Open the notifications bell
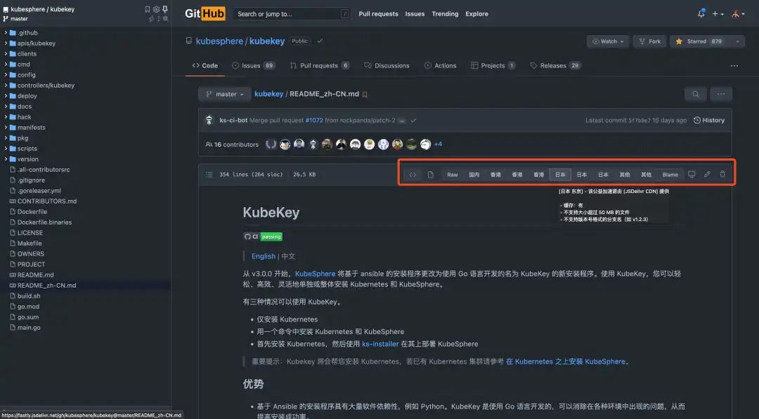This screenshot has width=759, height=419. point(701,13)
